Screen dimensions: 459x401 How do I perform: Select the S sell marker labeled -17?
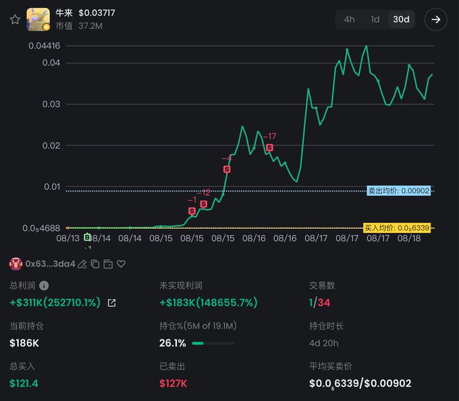point(269,148)
